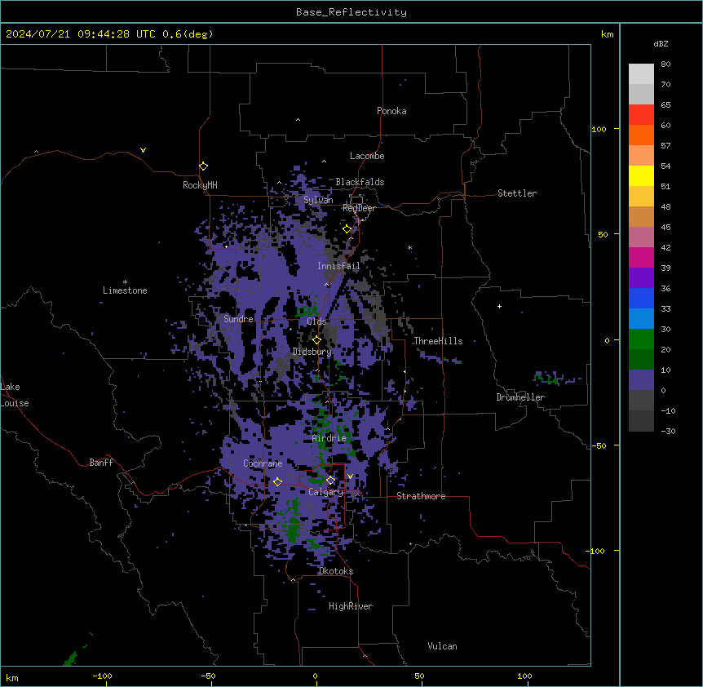This screenshot has width=703, height=687.
Task: Click the yellow station marker at Olds-Didsbury
Action: (x=316, y=340)
